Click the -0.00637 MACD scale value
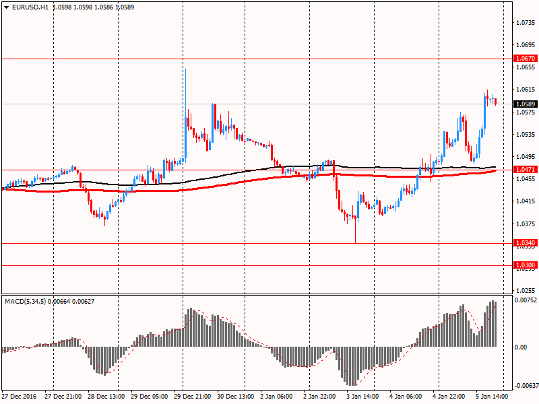 (x=526, y=385)
